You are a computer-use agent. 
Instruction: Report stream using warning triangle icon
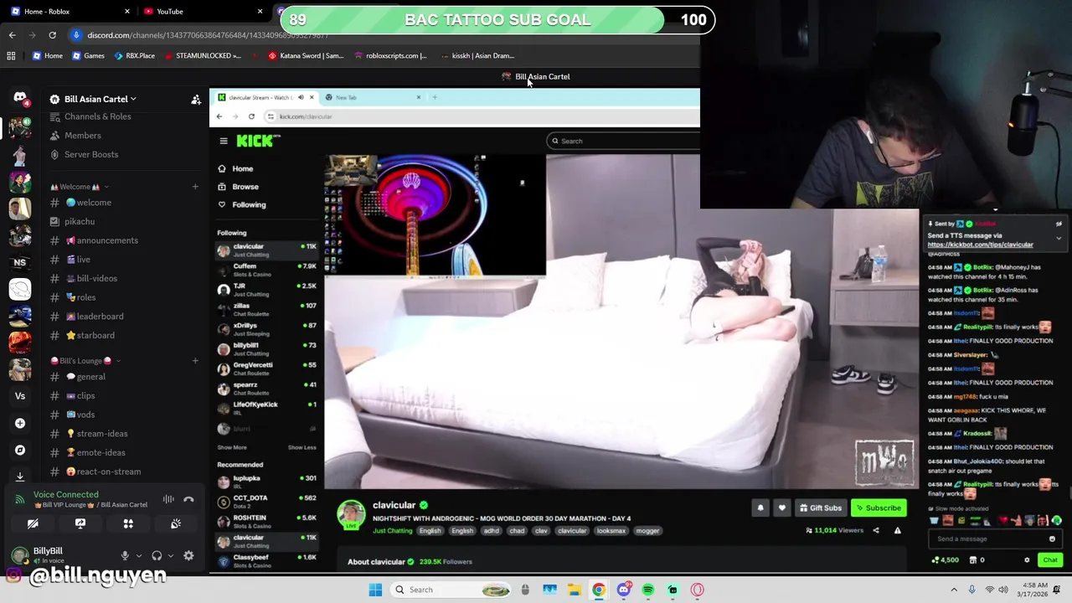coord(897,530)
